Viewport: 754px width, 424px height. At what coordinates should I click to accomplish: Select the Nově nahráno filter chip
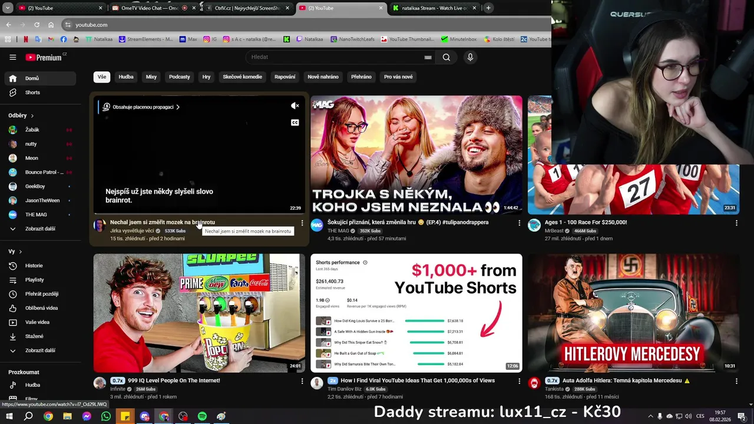(323, 77)
